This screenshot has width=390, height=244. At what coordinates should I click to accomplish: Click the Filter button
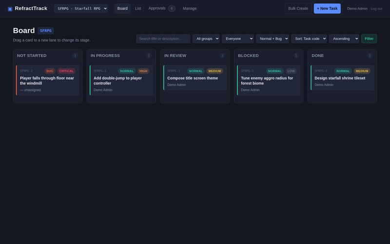(x=369, y=39)
